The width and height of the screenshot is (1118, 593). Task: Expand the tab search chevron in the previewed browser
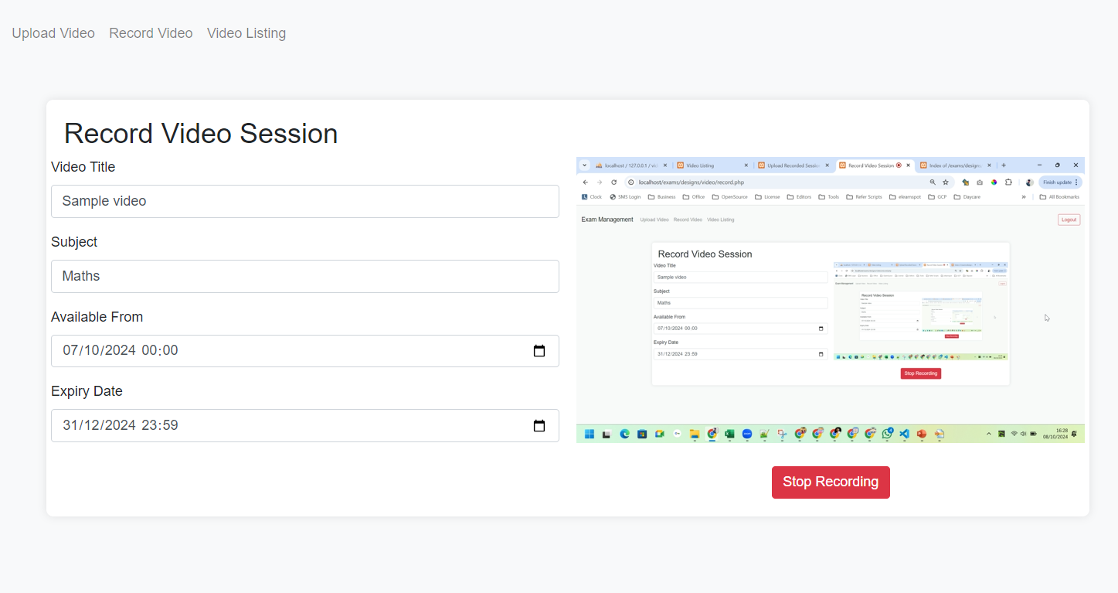click(585, 165)
